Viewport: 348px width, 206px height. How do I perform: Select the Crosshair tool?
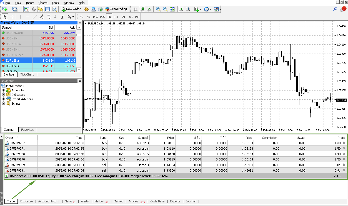tap(12, 17)
